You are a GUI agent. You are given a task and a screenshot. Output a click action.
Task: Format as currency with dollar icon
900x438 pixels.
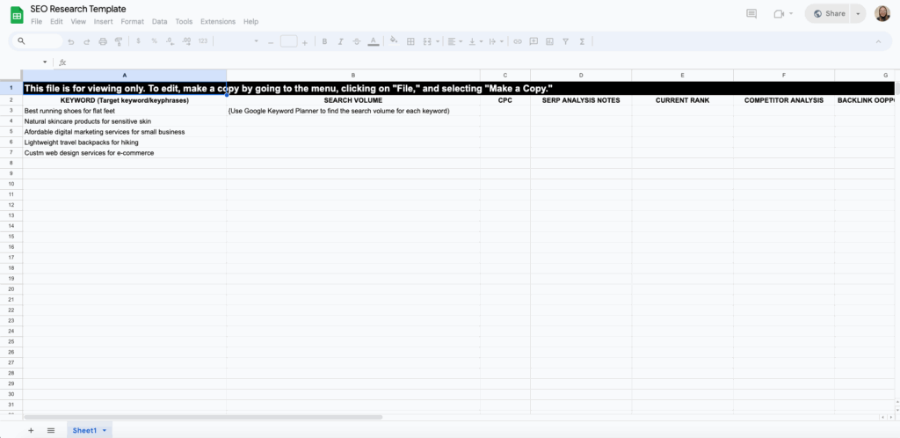pyautogui.click(x=138, y=41)
